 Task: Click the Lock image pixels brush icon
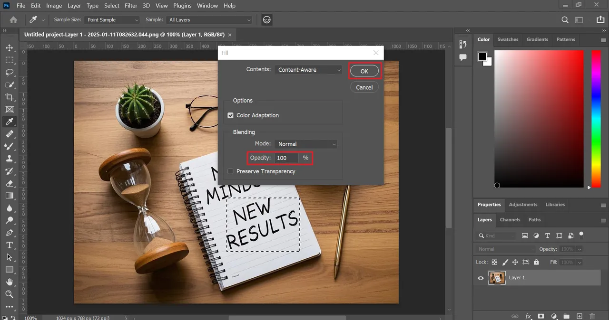(x=505, y=262)
